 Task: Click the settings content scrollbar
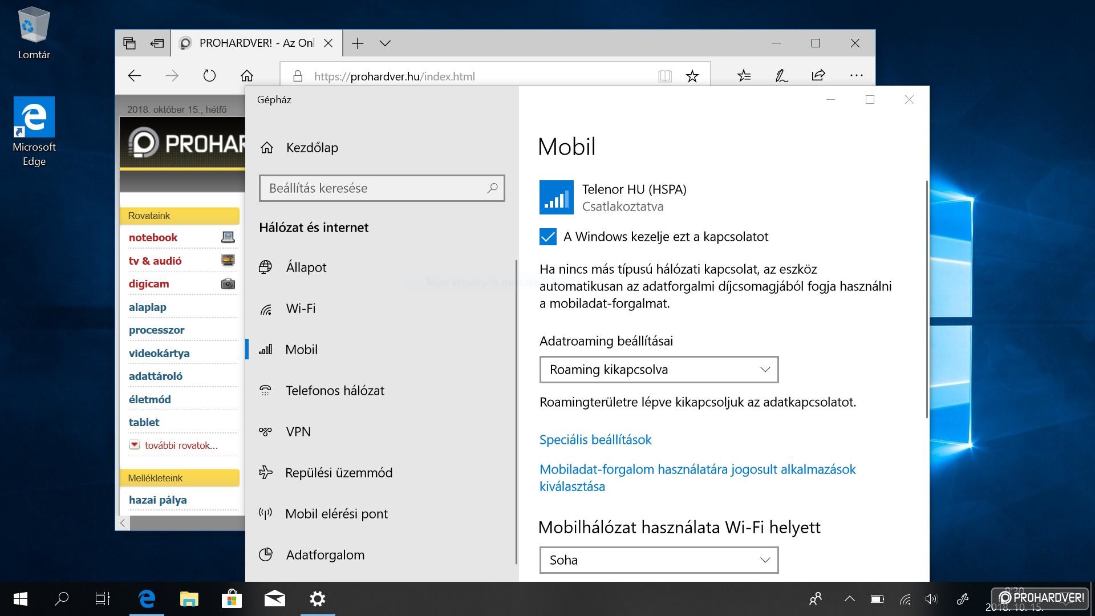(926, 299)
